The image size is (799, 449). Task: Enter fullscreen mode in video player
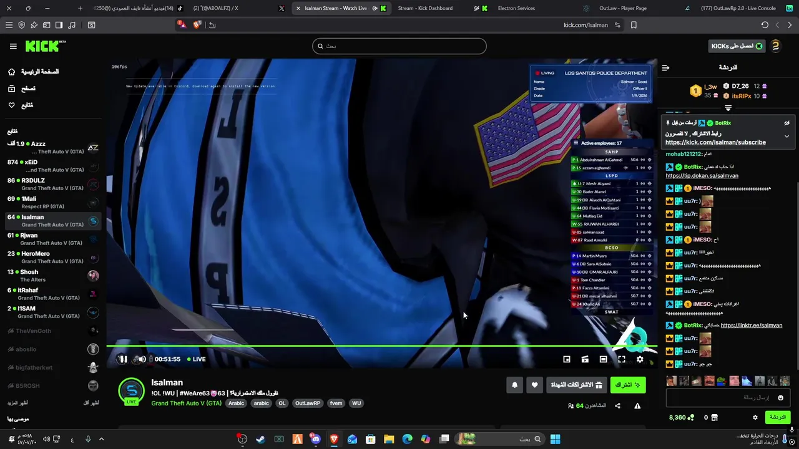click(x=622, y=359)
